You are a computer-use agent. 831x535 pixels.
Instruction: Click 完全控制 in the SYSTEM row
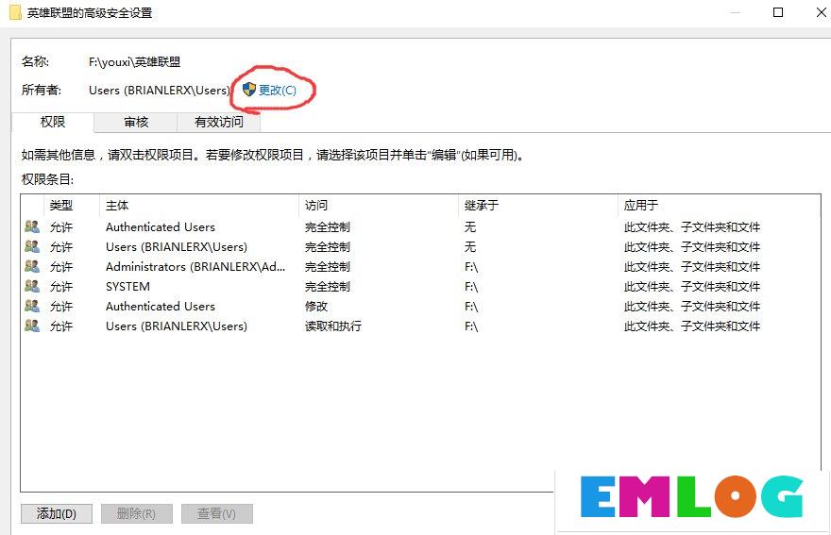(x=328, y=287)
